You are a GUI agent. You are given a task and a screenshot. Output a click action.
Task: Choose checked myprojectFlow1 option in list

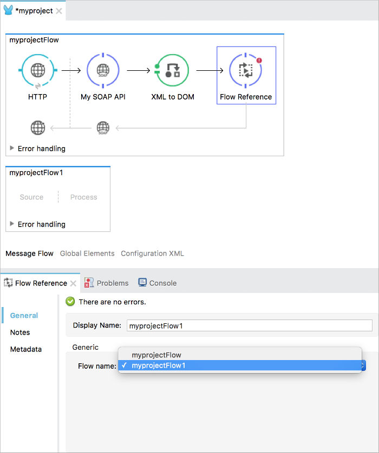158,366
